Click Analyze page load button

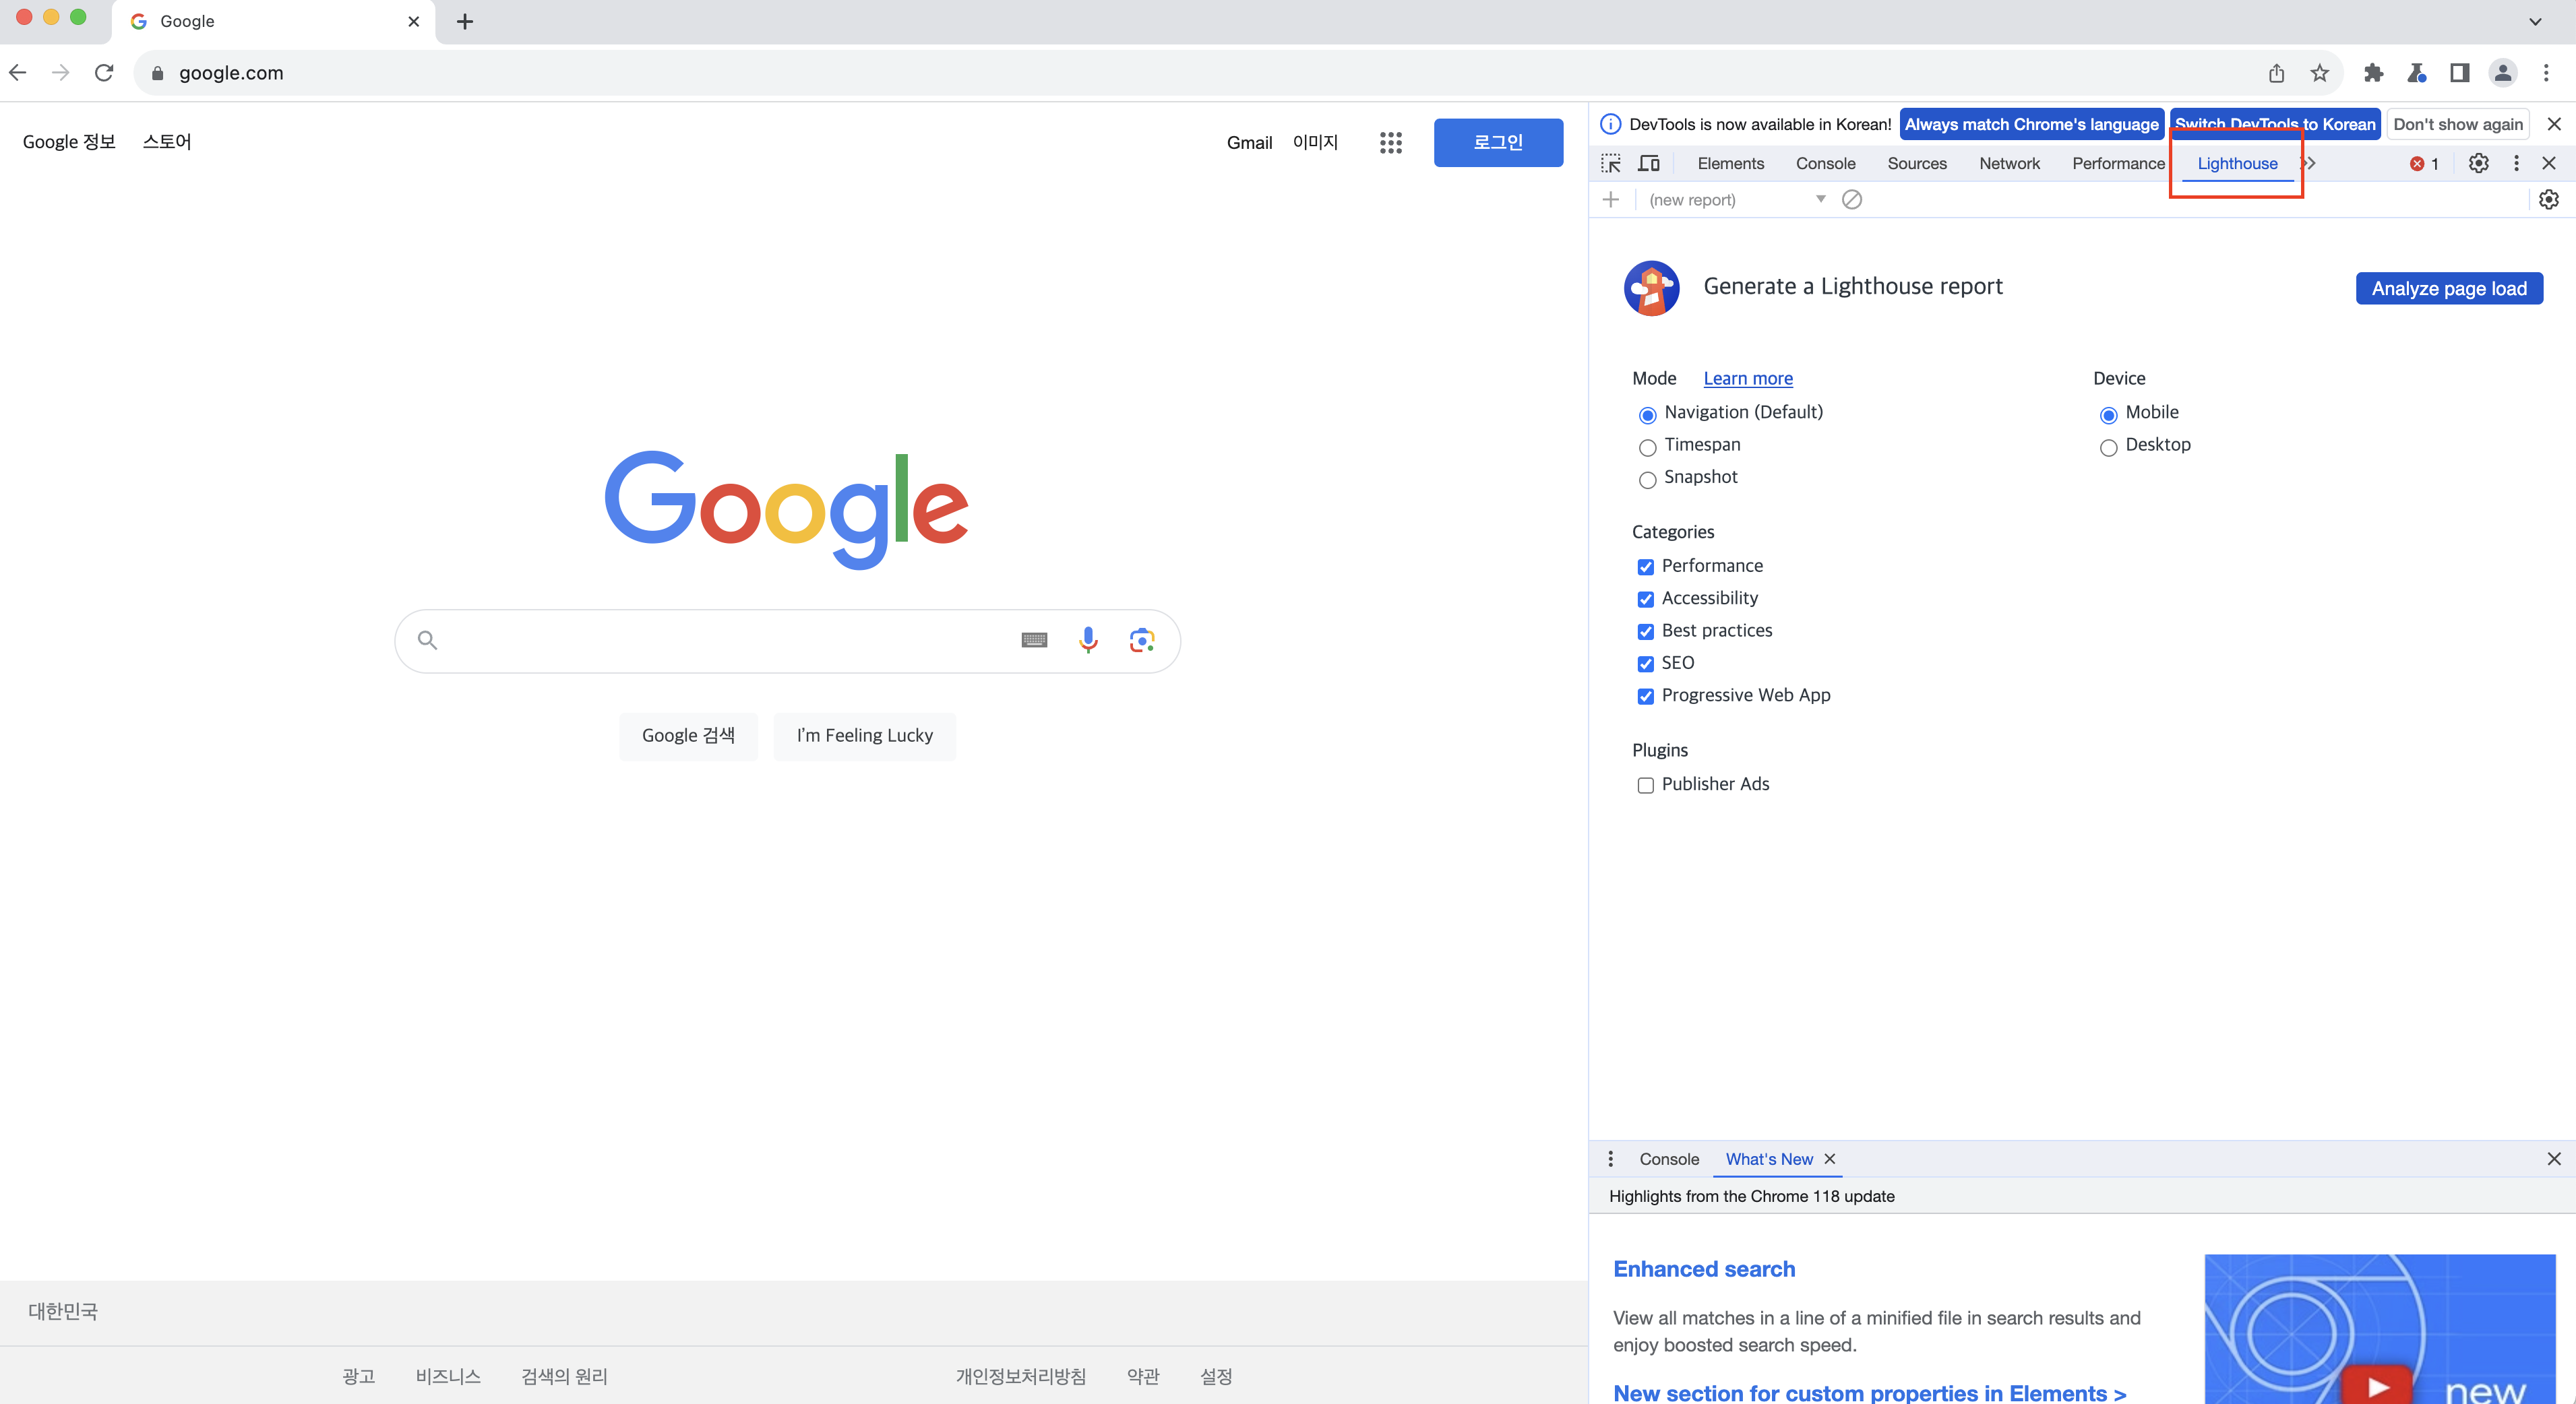pos(2449,289)
